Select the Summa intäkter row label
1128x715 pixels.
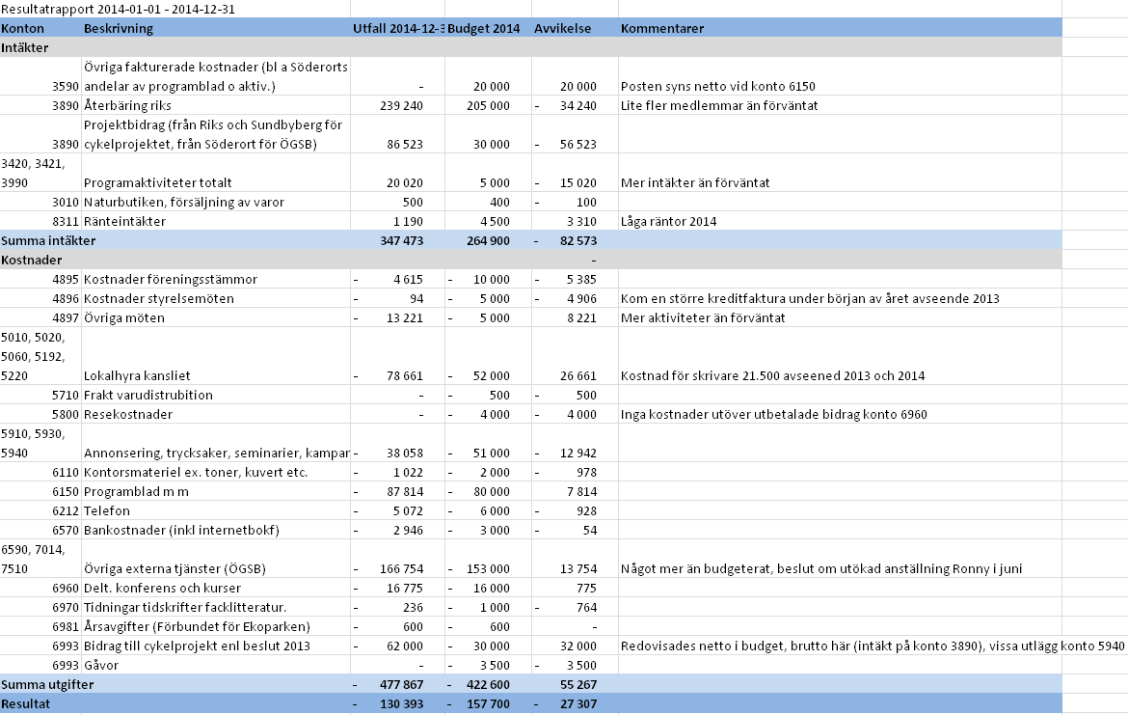click(x=48, y=240)
